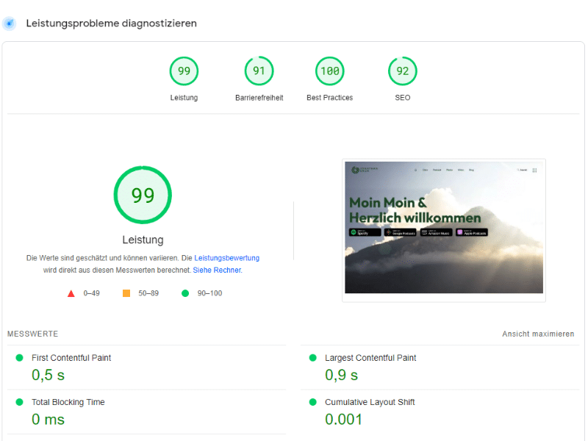Click the orange square 50–89 legend icon
The height and width of the screenshot is (441, 588).
click(126, 293)
